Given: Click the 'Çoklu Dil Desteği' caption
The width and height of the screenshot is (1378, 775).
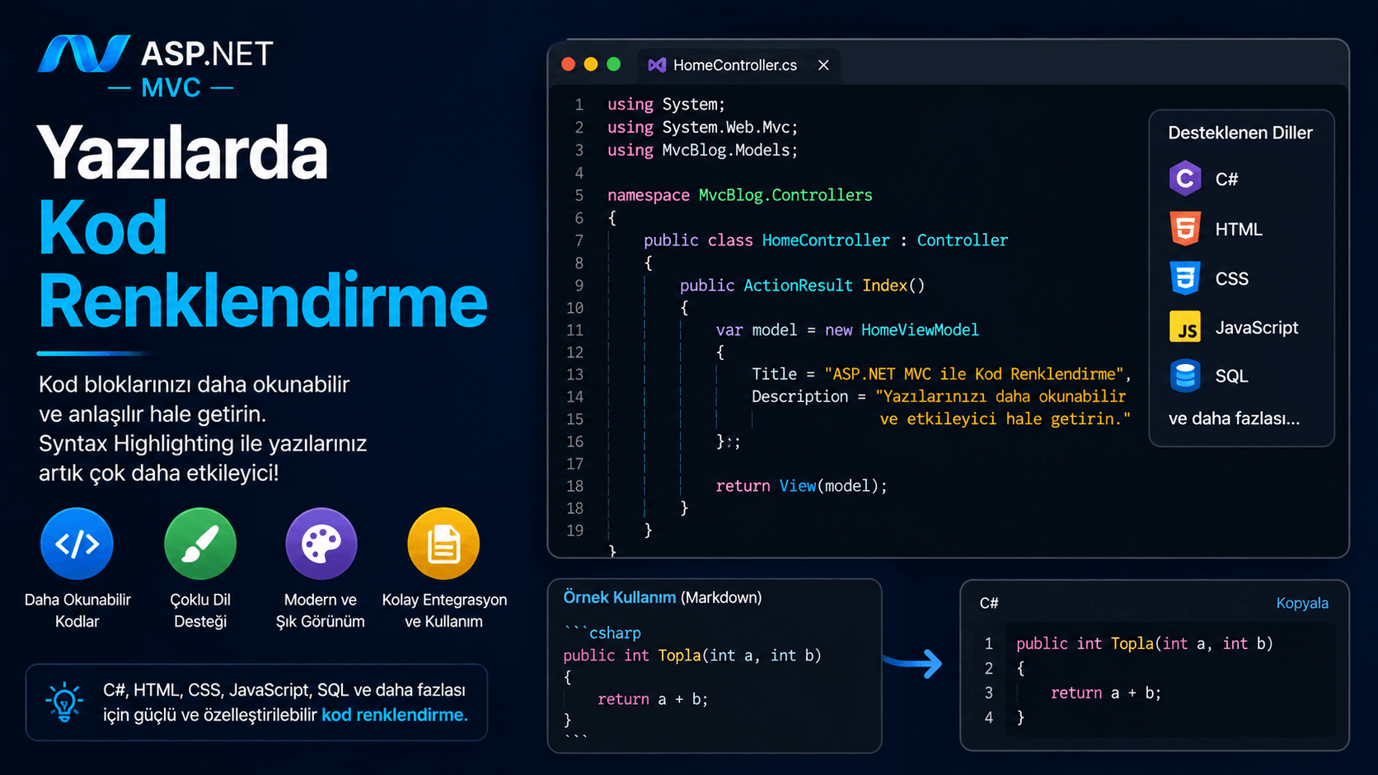Looking at the screenshot, I should click(x=200, y=610).
